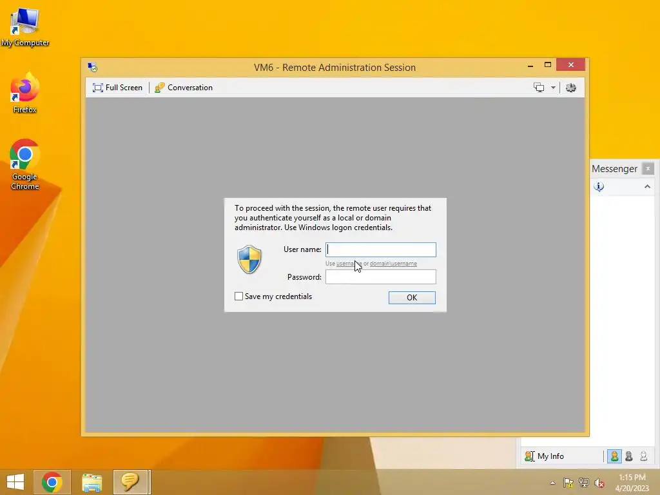The width and height of the screenshot is (660, 495).
Task: Set Messenger status to offline (white icon)
Action: (644, 456)
